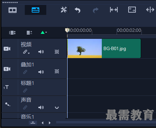Mute the 叠加1 overlay track
156x128 pixels.
click(x=41, y=72)
